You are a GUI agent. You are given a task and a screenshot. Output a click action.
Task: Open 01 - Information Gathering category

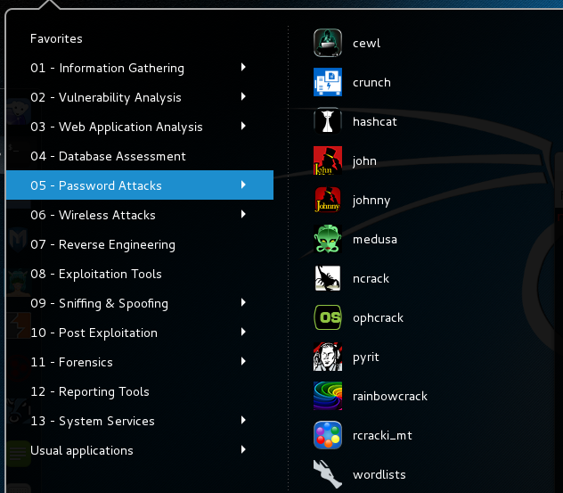coord(140,68)
